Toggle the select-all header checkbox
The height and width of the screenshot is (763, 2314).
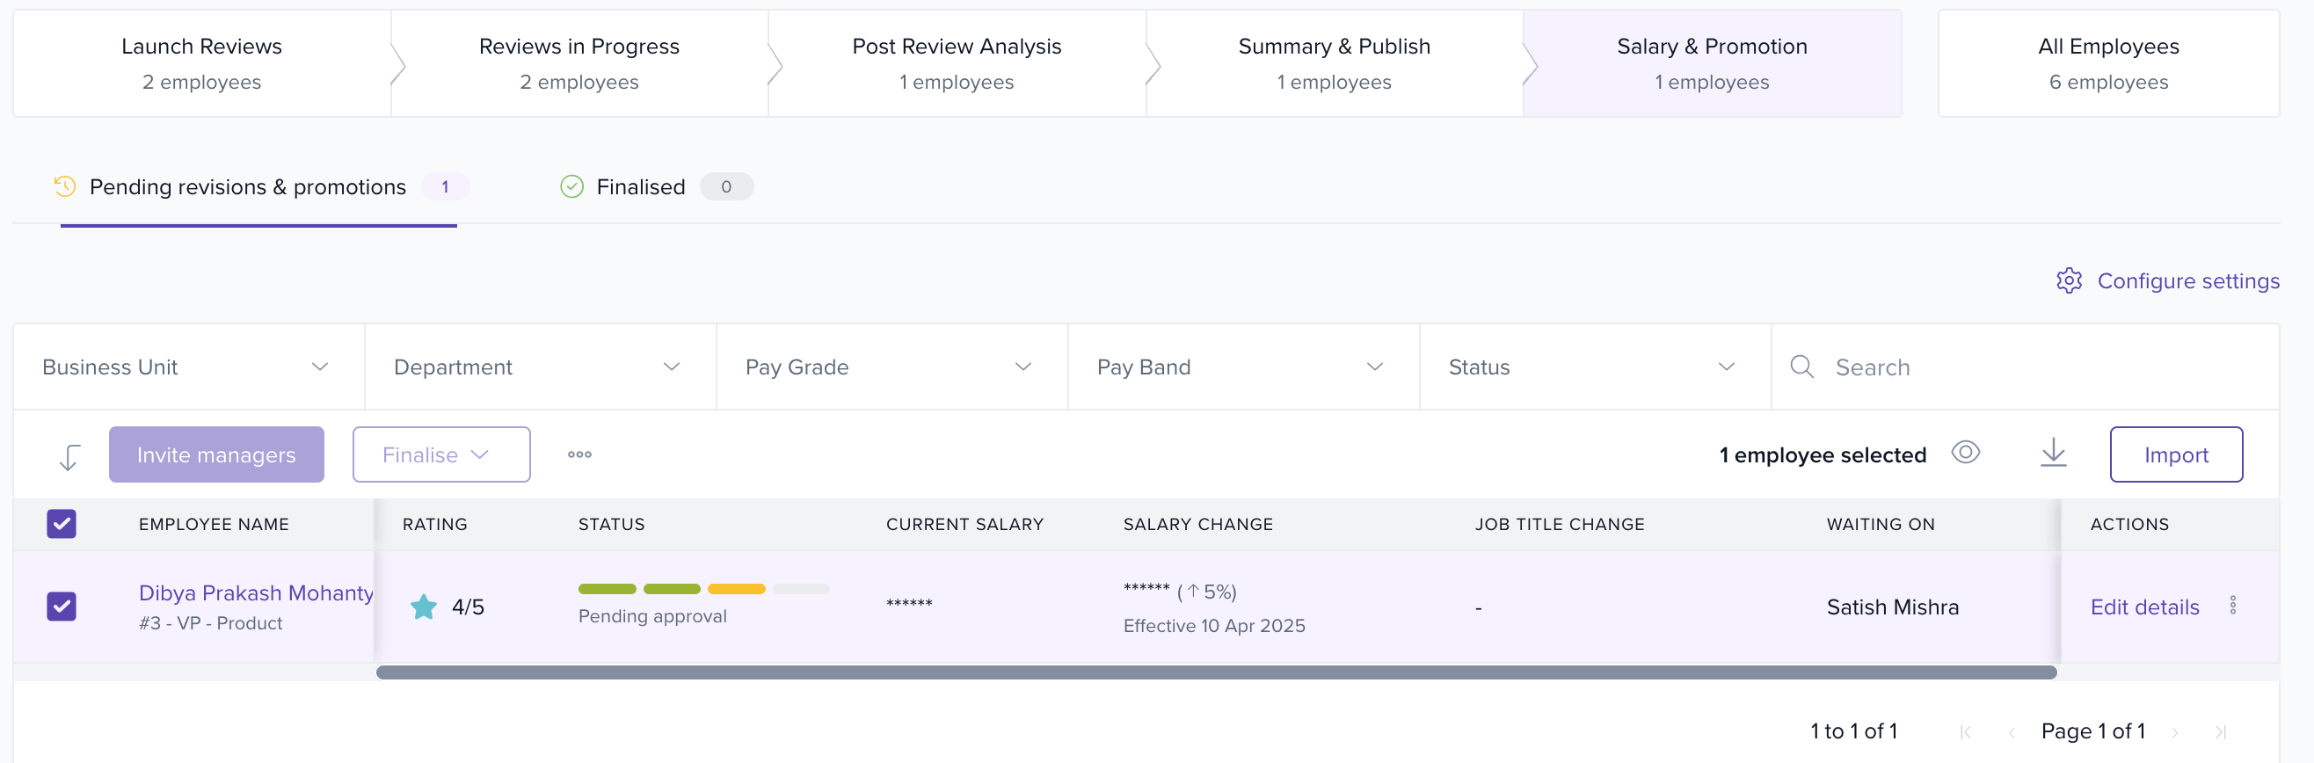click(x=62, y=523)
